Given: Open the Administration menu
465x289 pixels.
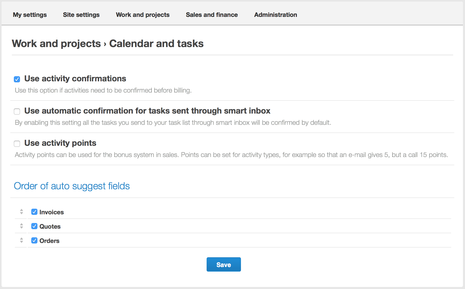Looking at the screenshot, I should click(276, 15).
